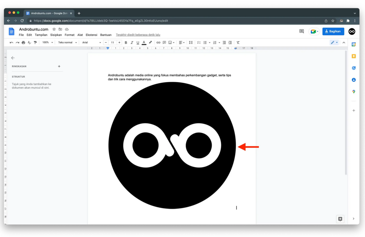Move the document with folder icon
This screenshot has width=365, height=237.
60,29
